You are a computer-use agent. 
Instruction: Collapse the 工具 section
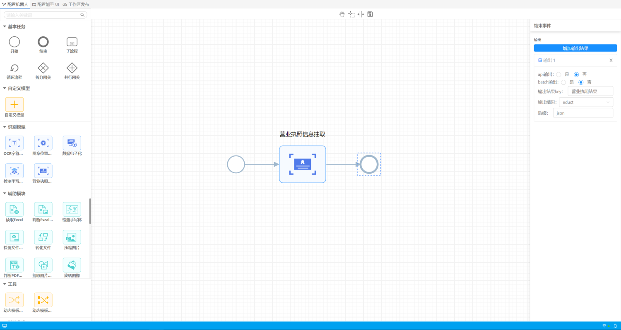[5, 284]
